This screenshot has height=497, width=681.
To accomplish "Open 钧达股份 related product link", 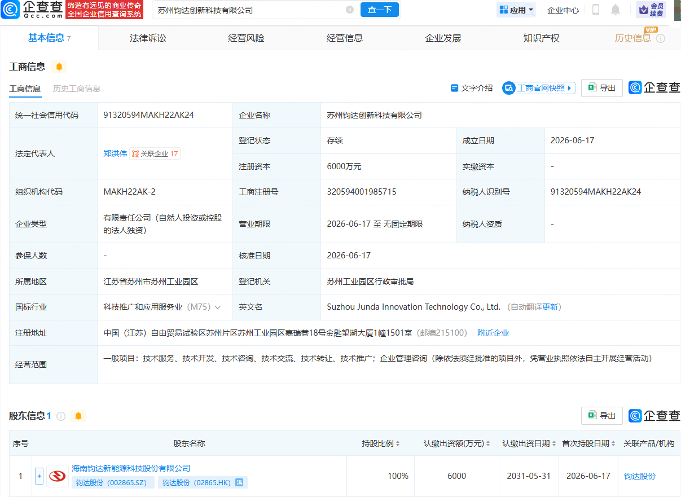I will tap(640, 476).
